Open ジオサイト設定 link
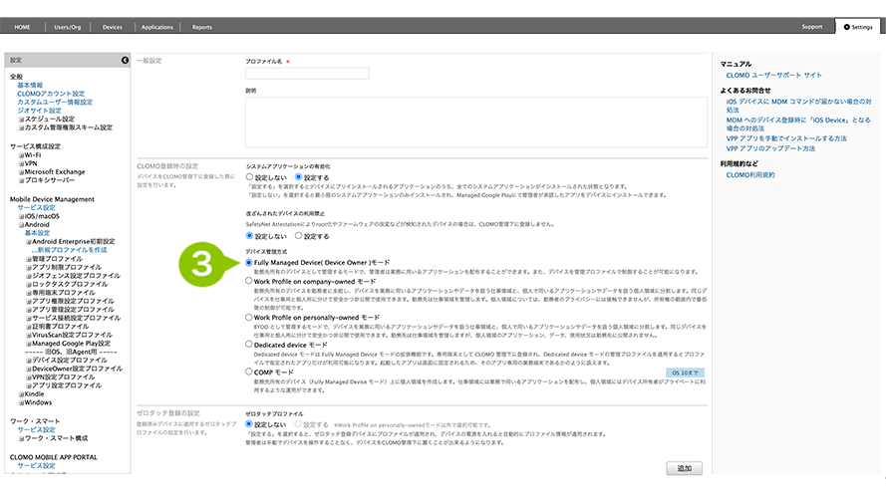 pyautogui.click(x=40, y=111)
